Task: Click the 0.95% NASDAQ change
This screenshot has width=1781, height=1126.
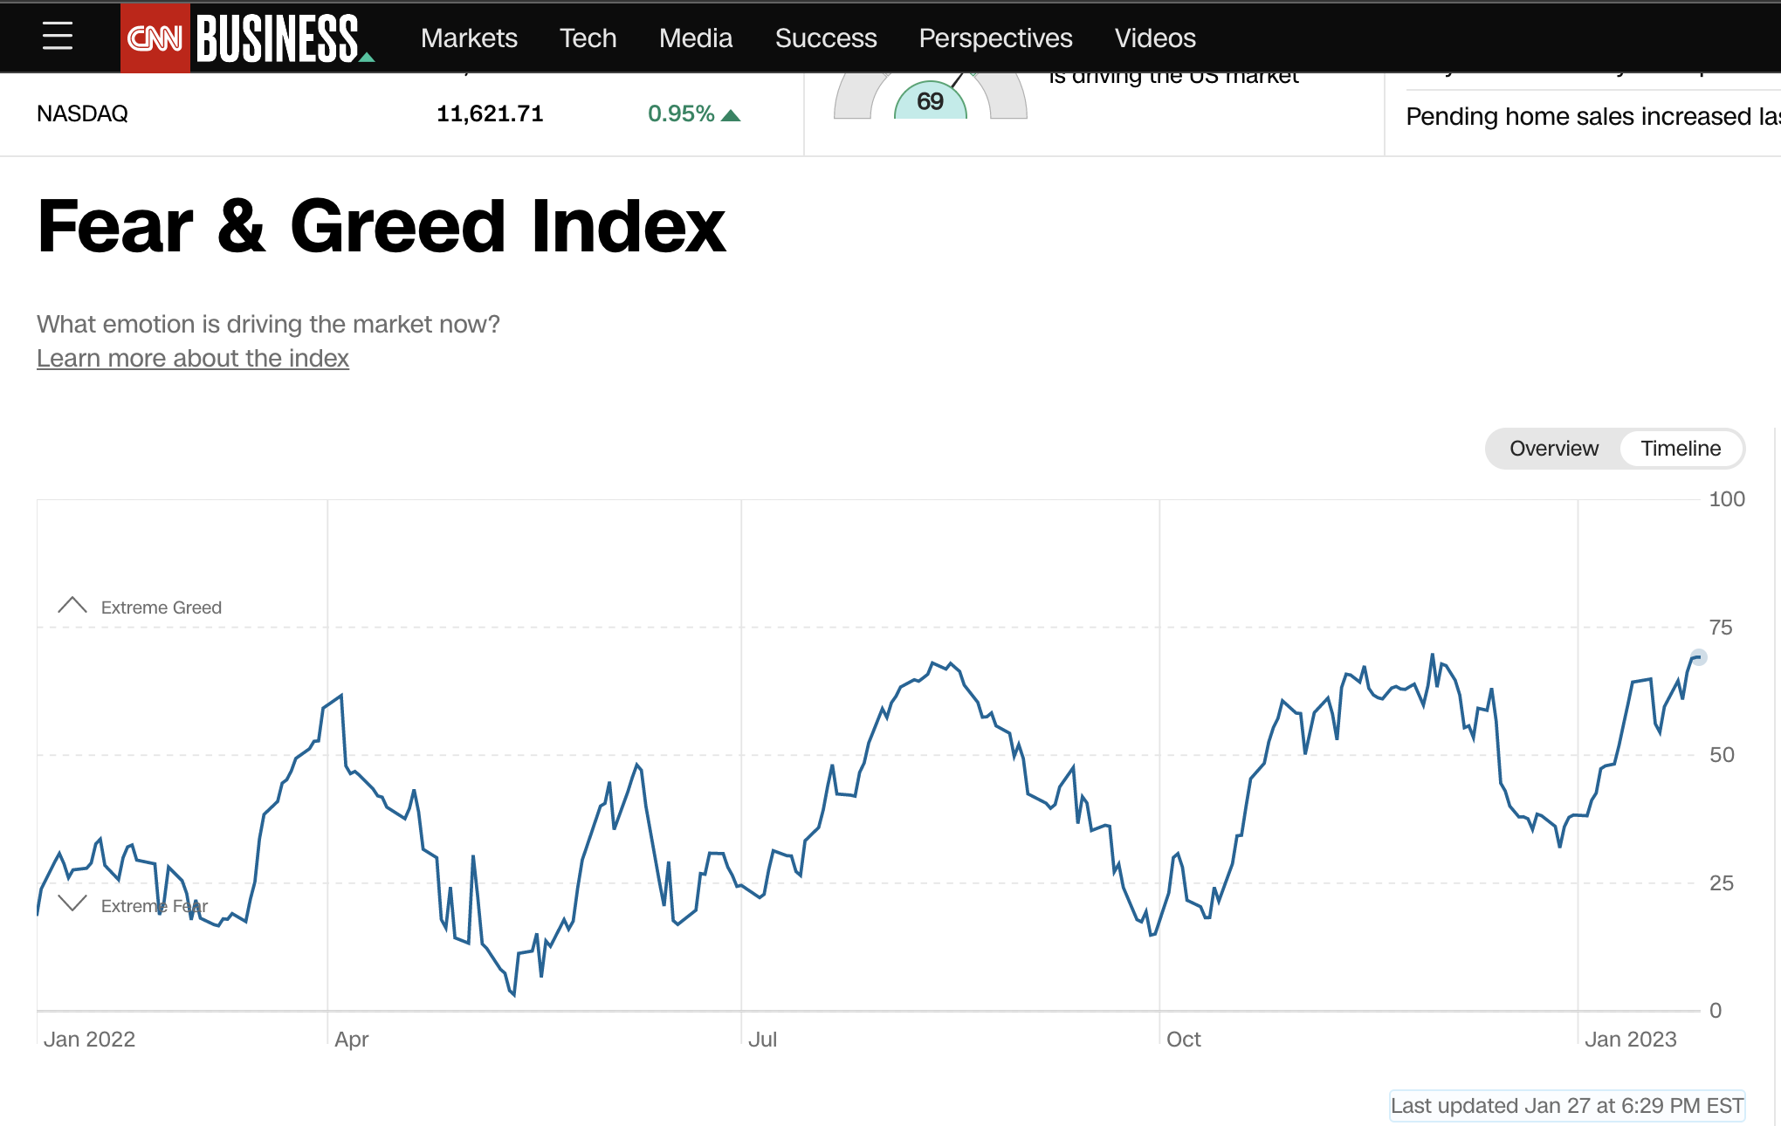Action: pos(681,113)
